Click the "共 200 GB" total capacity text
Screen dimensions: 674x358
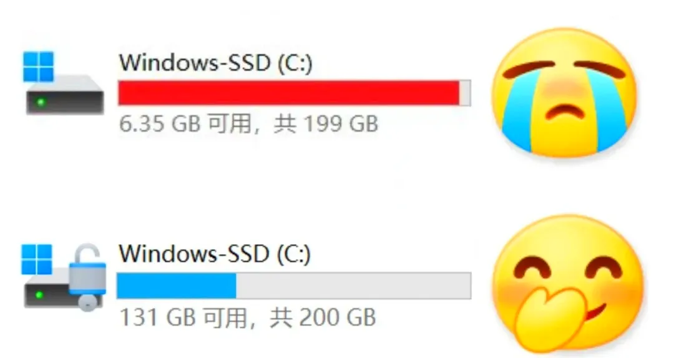click(323, 318)
